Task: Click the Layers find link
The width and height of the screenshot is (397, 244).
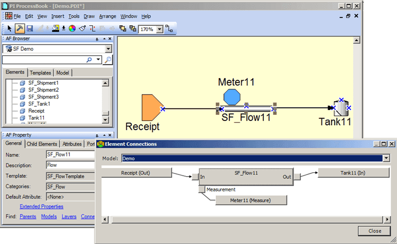Action: (x=69, y=217)
